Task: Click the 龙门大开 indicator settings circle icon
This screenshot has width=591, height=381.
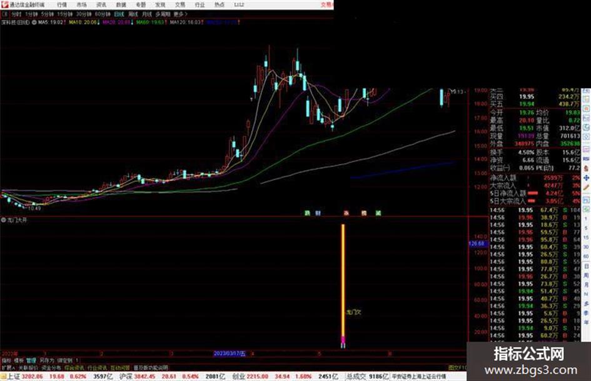Action: pyautogui.click(x=3, y=220)
